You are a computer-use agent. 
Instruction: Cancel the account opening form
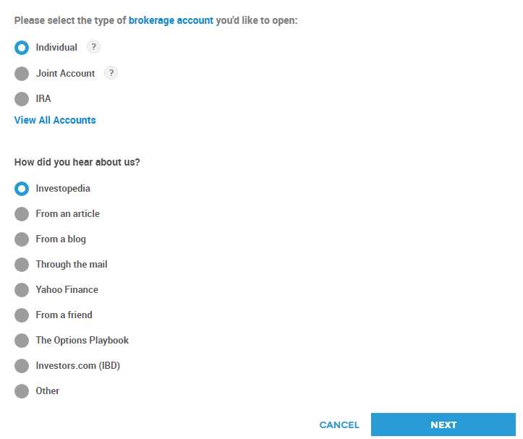[x=339, y=425]
